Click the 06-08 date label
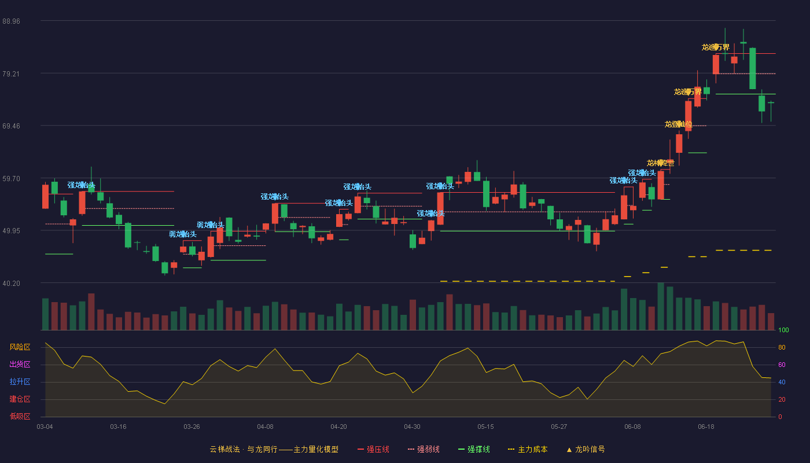This screenshot has width=810, height=463. tap(633, 427)
